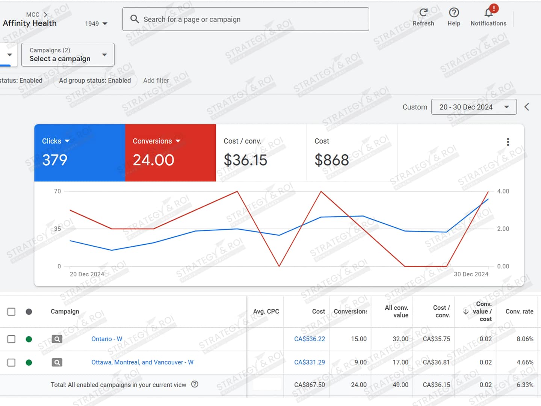Viewport: 541px width, 406px height.
Task: Click the sort arrow on Conv. value / cost
Action: pos(466,312)
